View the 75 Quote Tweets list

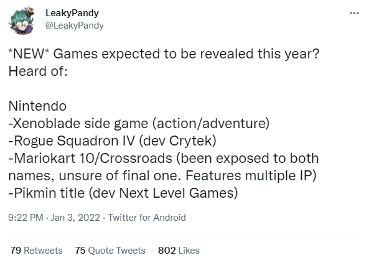(x=110, y=251)
